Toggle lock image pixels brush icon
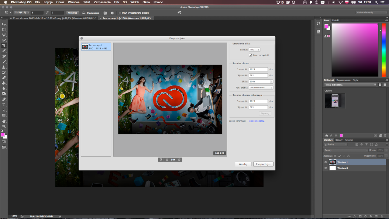This screenshot has width=389, height=219. point(339,156)
